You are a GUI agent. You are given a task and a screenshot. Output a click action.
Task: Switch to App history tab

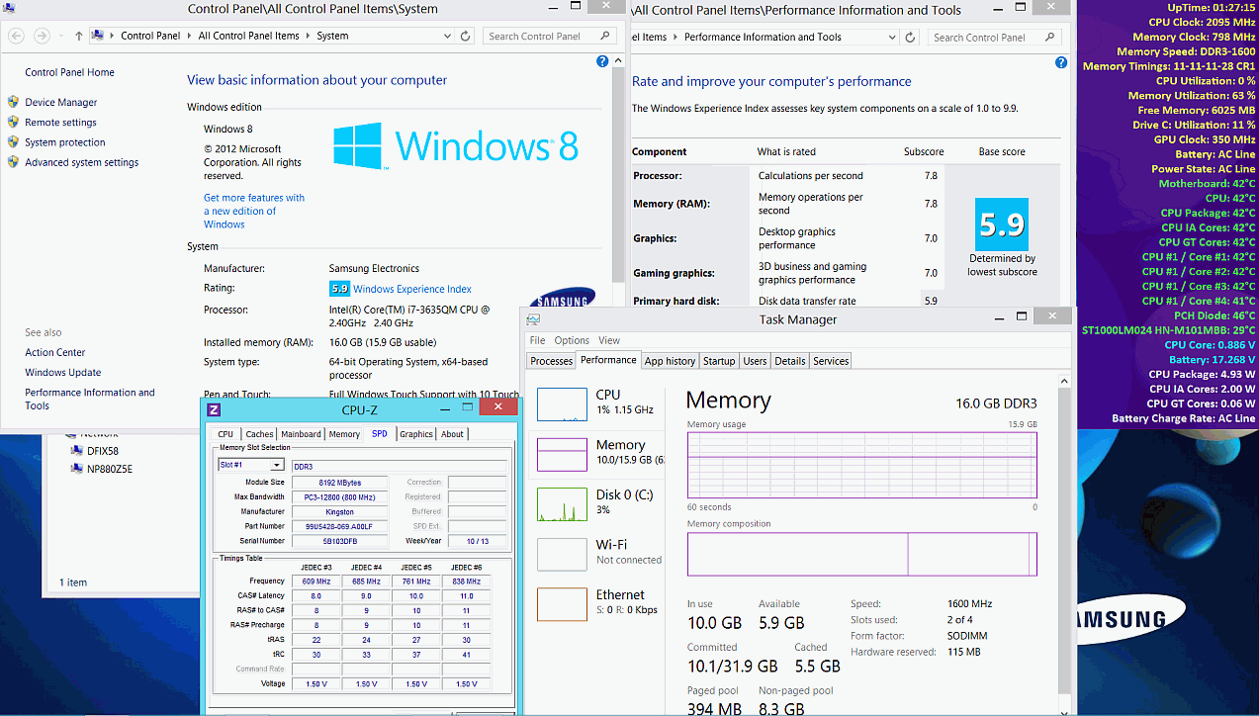point(670,361)
